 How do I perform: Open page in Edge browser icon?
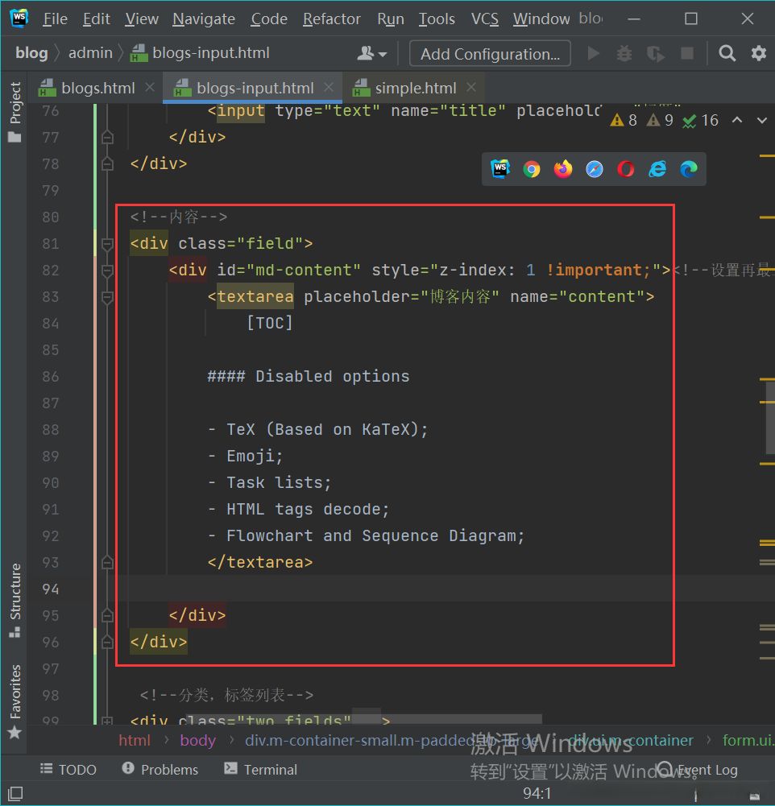coord(689,169)
